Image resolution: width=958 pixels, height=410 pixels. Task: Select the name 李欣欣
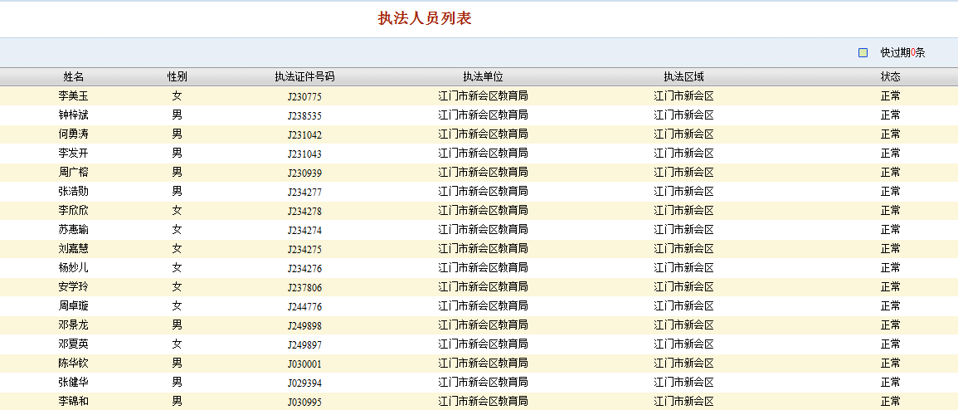(x=73, y=210)
